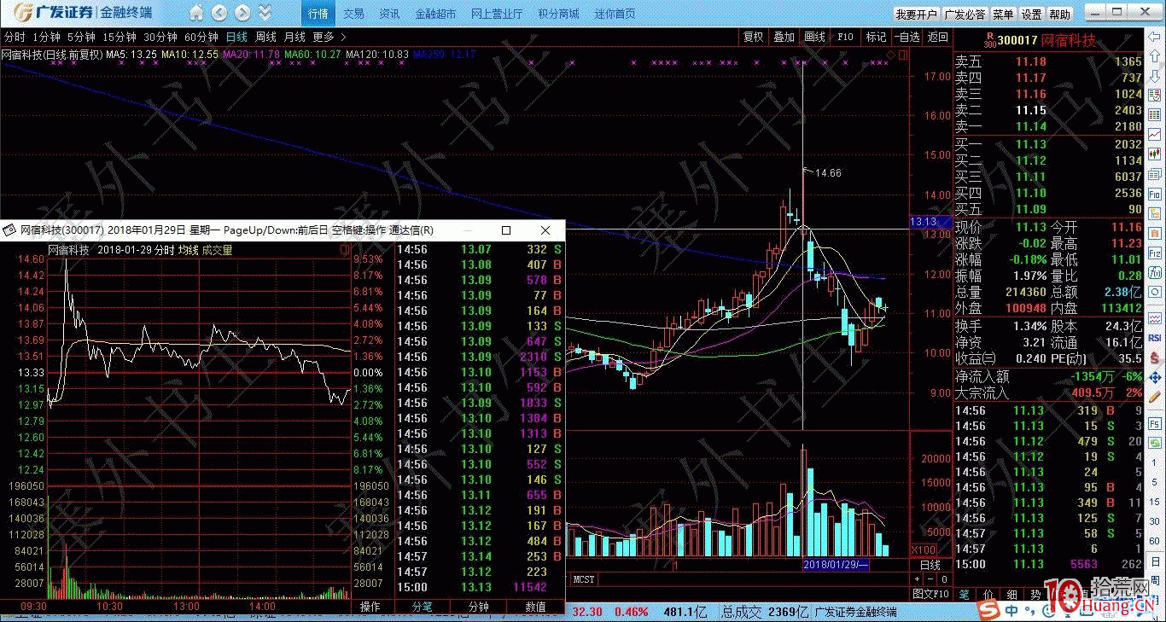Open the 迷你首页 tab
This screenshot has height=622, width=1166.
click(615, 15)
